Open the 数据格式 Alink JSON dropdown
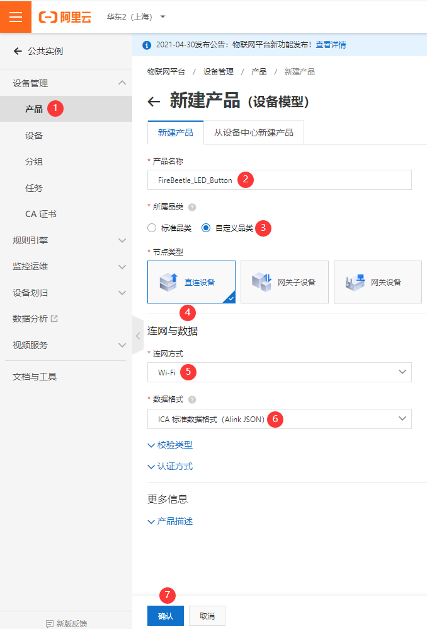Viewport: 427px width, 629px height. tap(279, 419)
